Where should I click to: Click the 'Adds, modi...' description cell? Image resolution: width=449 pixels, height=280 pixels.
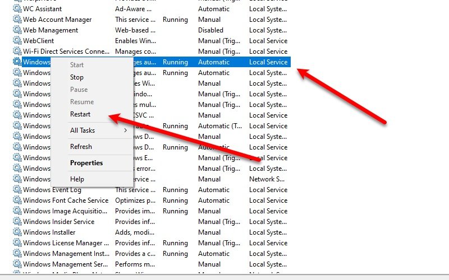coord(135,232)
